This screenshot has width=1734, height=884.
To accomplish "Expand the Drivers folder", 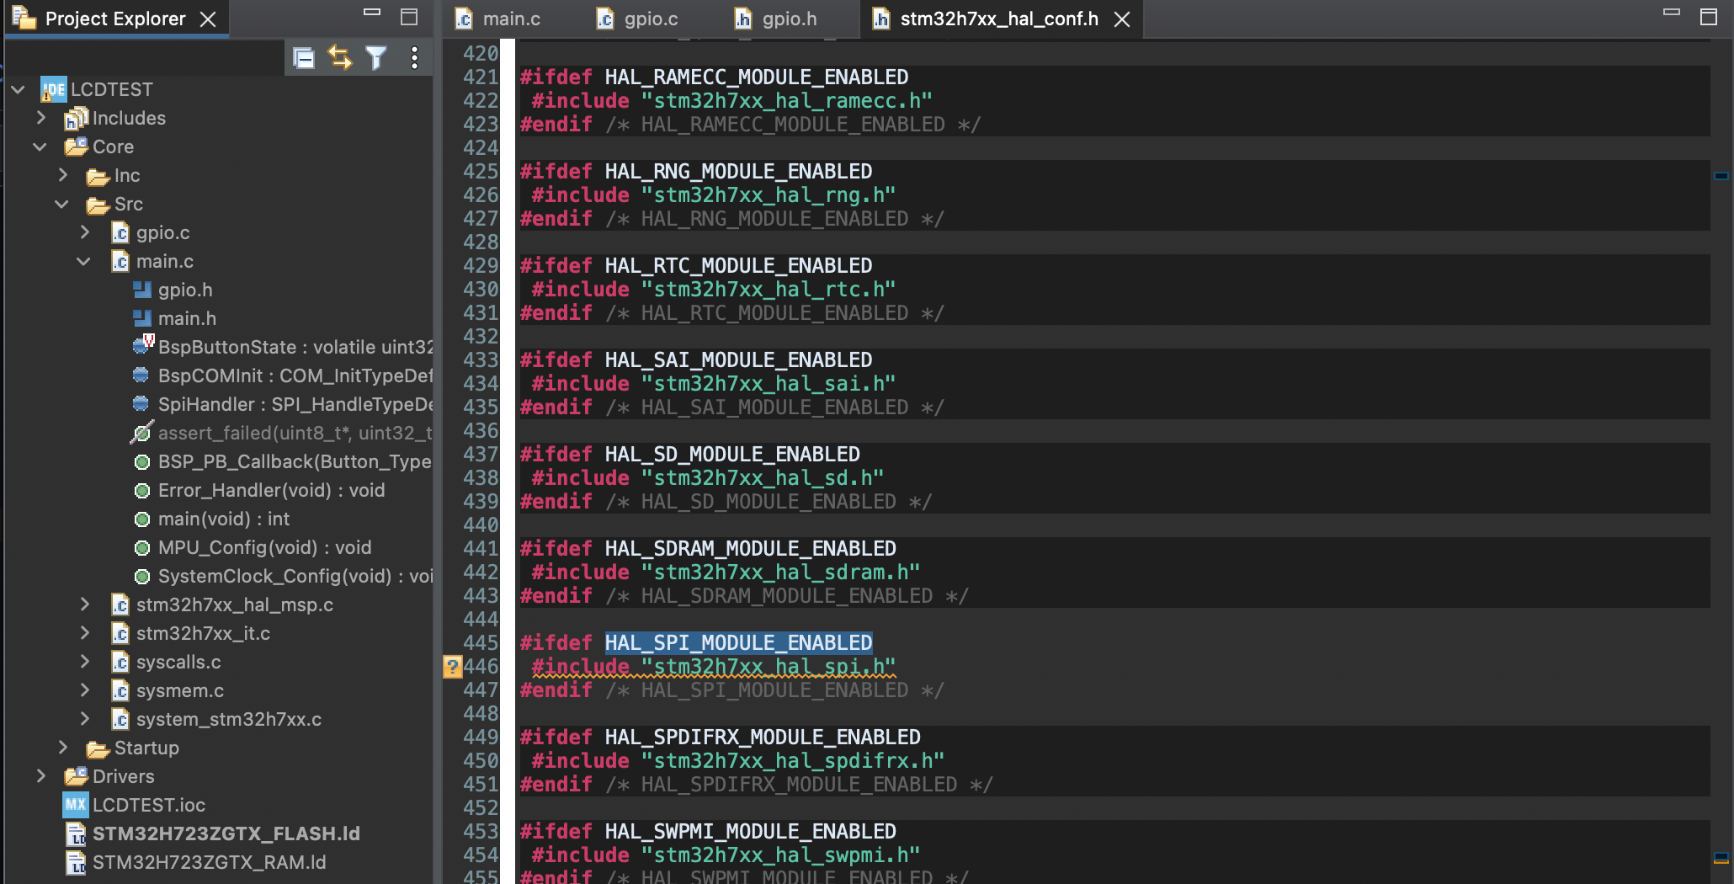I will 40,776.
